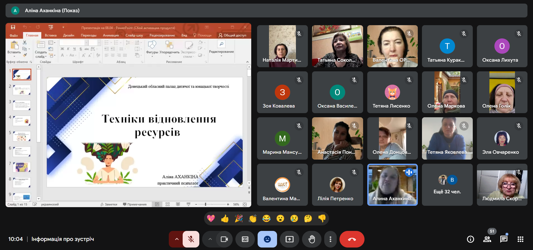Send the thinking face reaction
This screenshot has width=533, height=250.
pos(308,218)
